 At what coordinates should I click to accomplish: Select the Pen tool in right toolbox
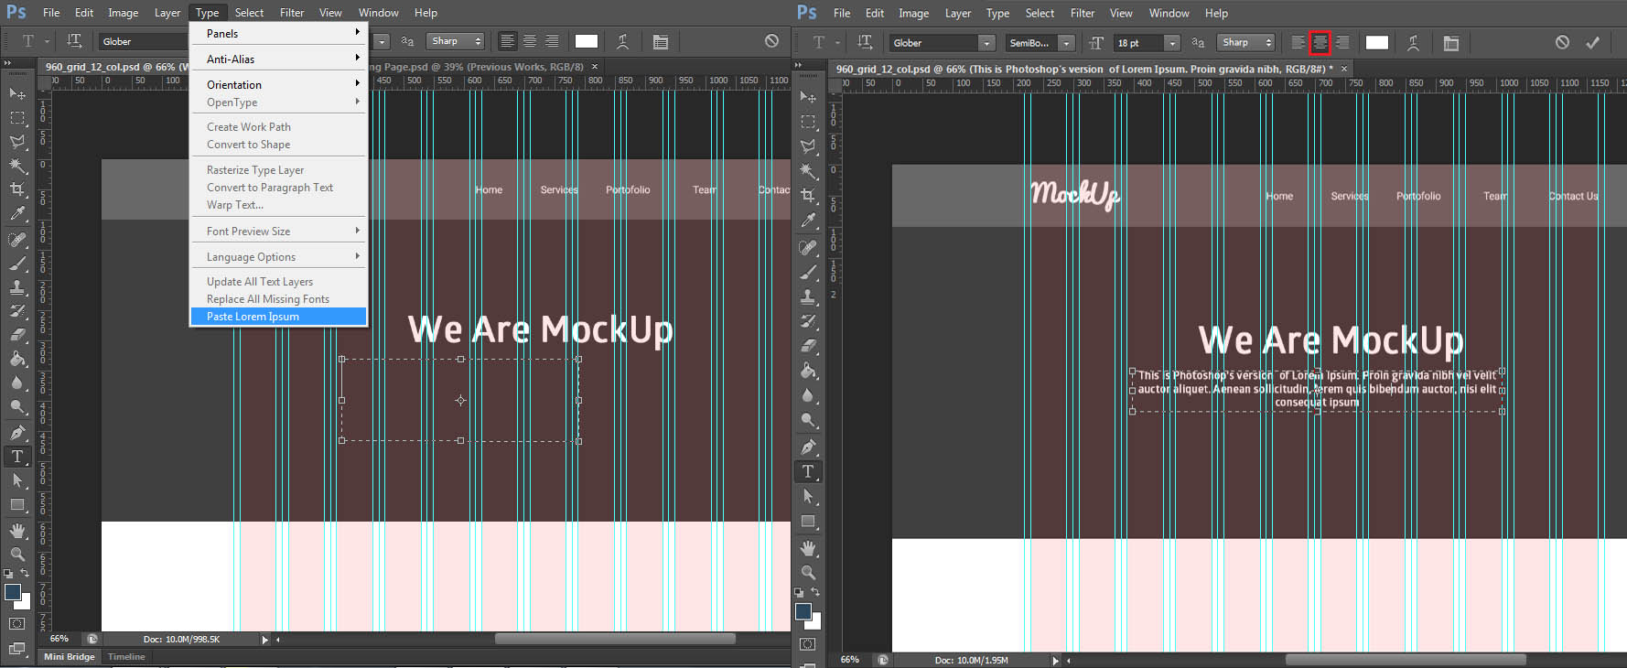[x=808, y=447]
